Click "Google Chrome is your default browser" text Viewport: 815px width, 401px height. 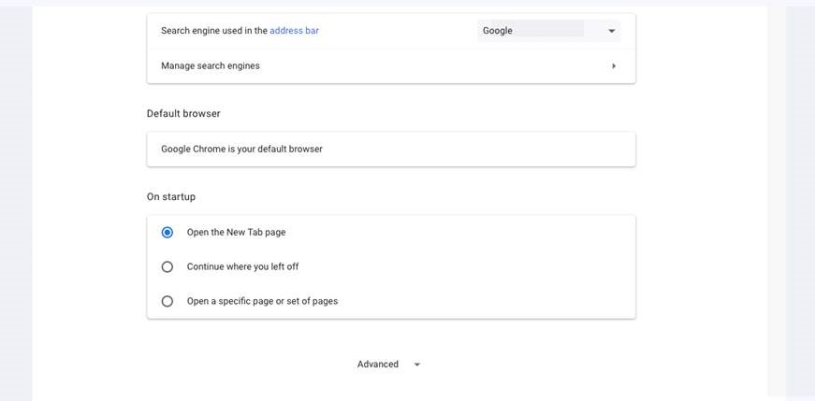point(241,149)
